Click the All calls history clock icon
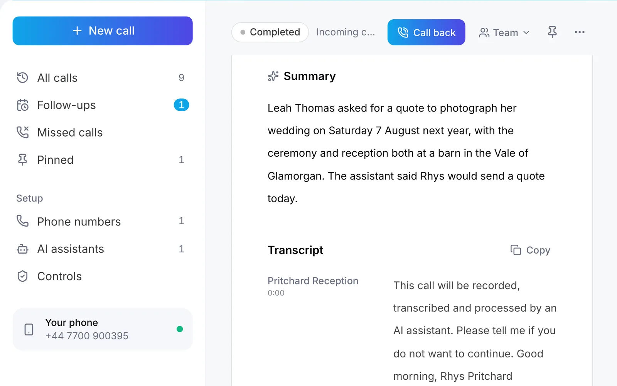This screenshot has width=617, height=386. 23,78
